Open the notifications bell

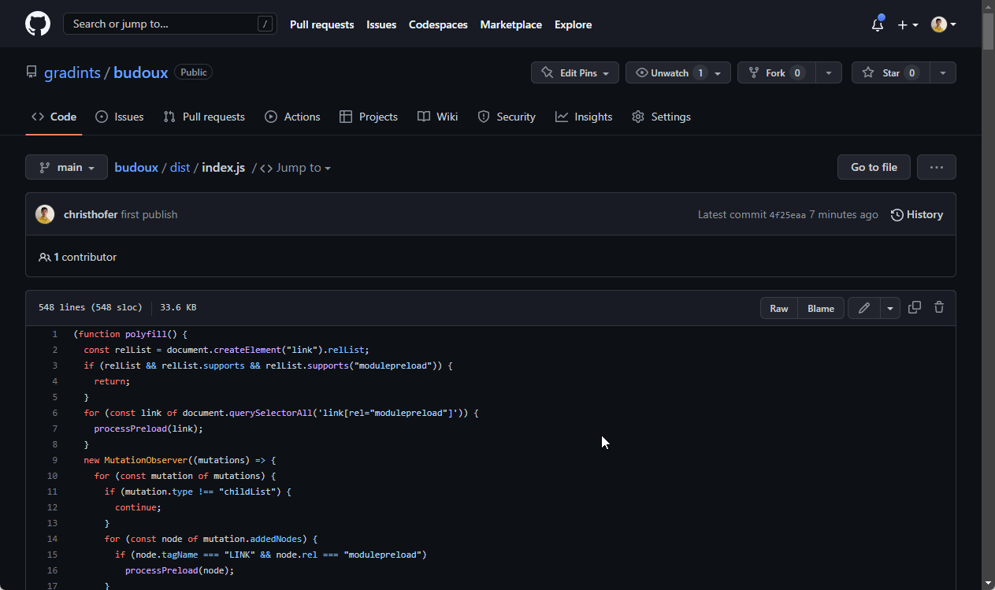(877, 24)
